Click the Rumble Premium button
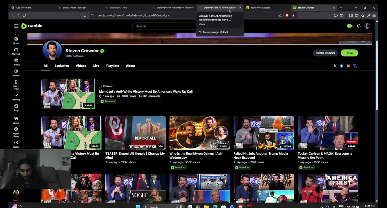The height and width of the screenshot is (208, 387). point(325,53)
